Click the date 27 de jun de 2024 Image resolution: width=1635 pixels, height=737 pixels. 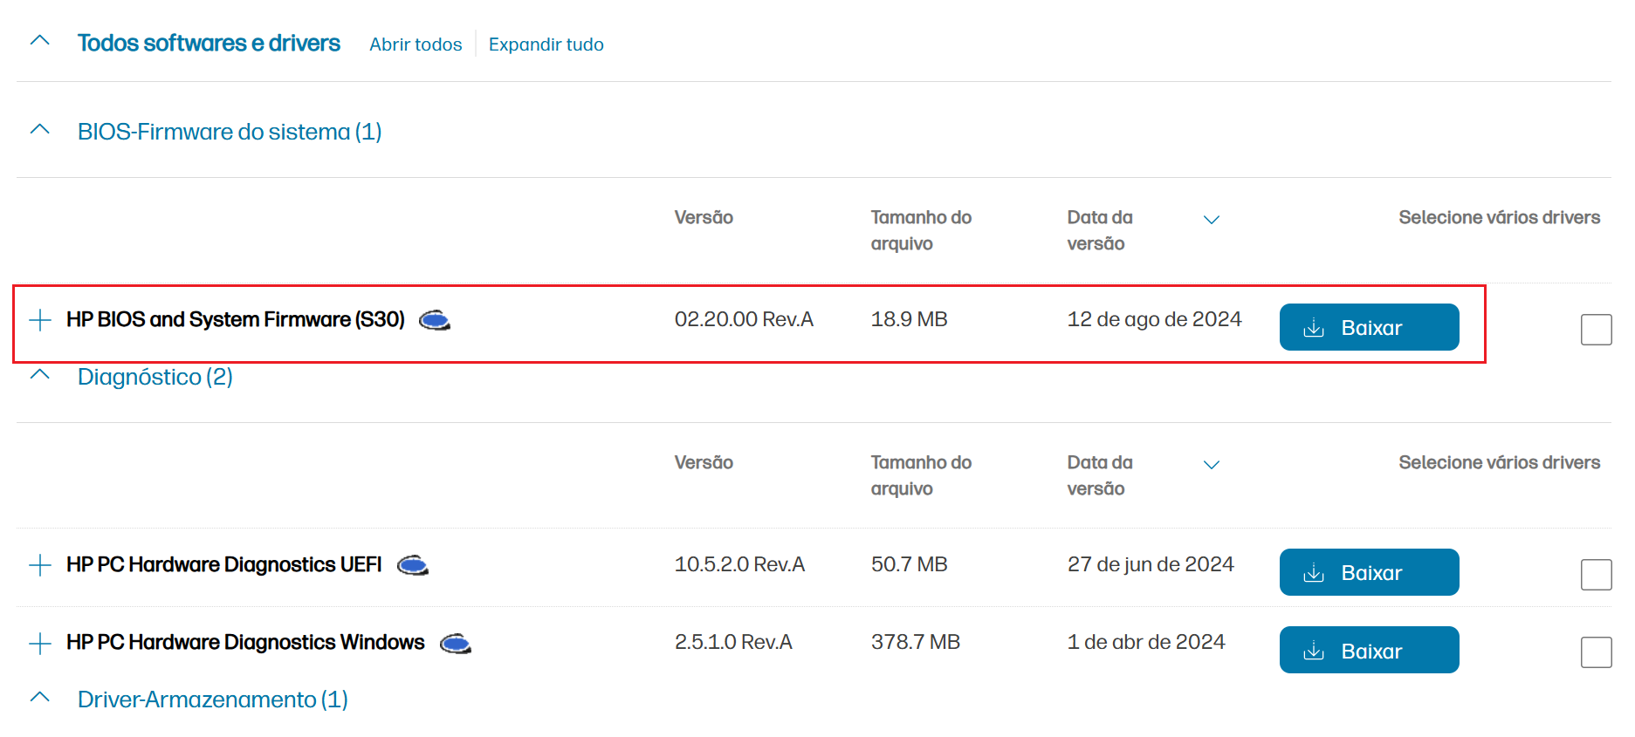pos(1151,564)
